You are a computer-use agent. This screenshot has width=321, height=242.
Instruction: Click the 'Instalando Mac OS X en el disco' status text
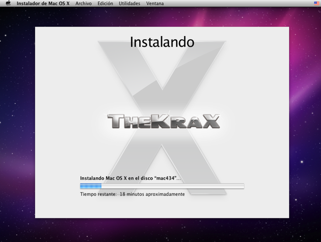[130, 178]
